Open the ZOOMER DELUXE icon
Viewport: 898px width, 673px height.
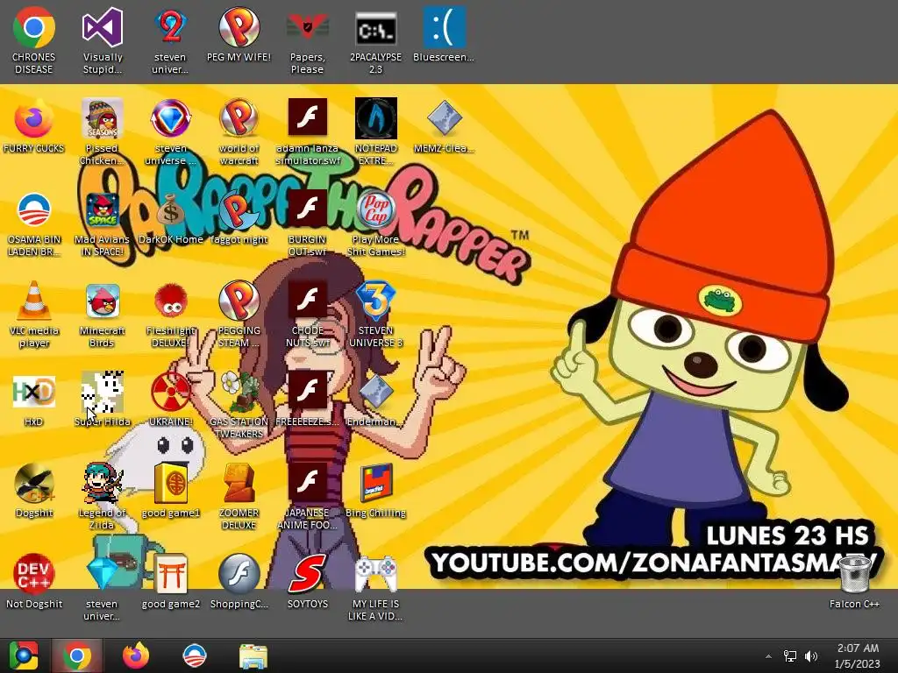pos(239,484)
